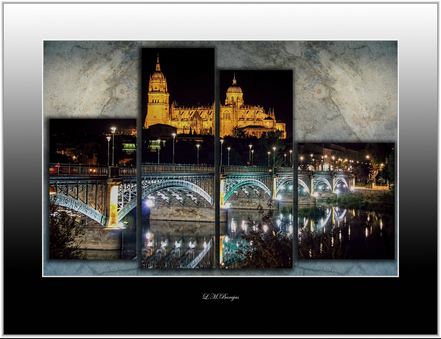Select the leftmost bridge pier photo panel
Image resolution: width=441 pixels, height=339 pixels.
tap(93, 189)
